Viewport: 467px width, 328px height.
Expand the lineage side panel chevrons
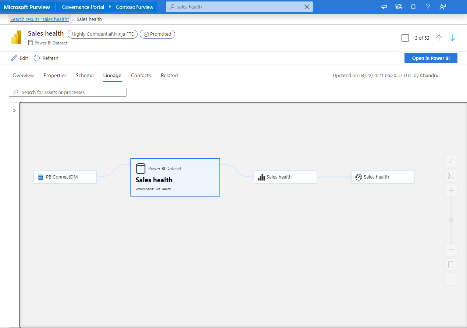tap(14, 111)
